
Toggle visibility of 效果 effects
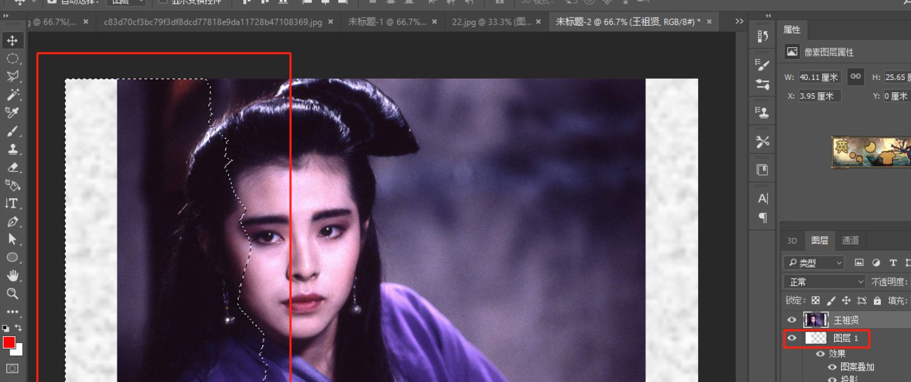click(x=820, y=354)
